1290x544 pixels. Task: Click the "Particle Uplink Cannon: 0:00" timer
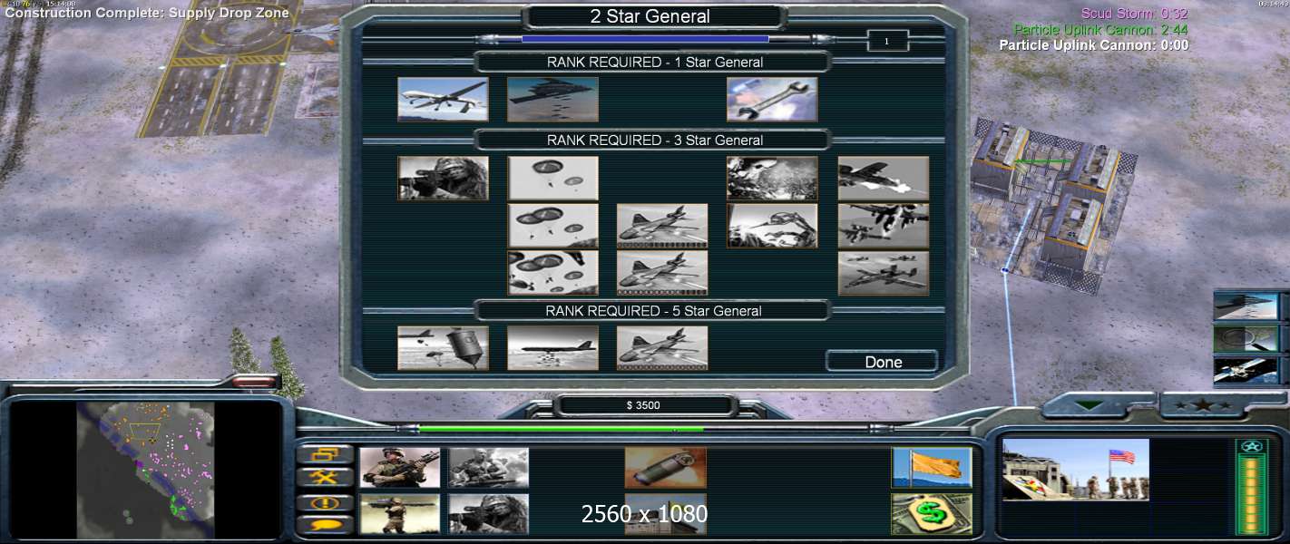coord(1094,44)
